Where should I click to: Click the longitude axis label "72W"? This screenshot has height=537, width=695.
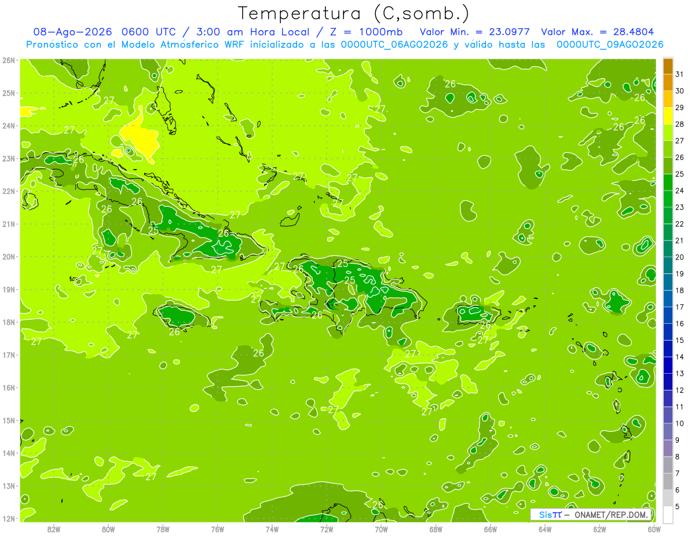327,528
